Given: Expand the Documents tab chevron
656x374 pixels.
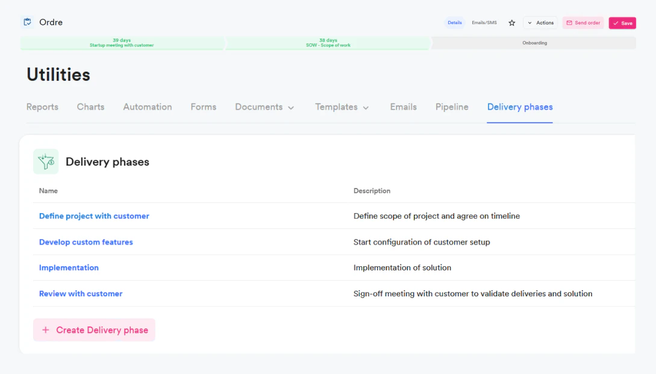Looking at the screenshot, I should pos(293,107).
